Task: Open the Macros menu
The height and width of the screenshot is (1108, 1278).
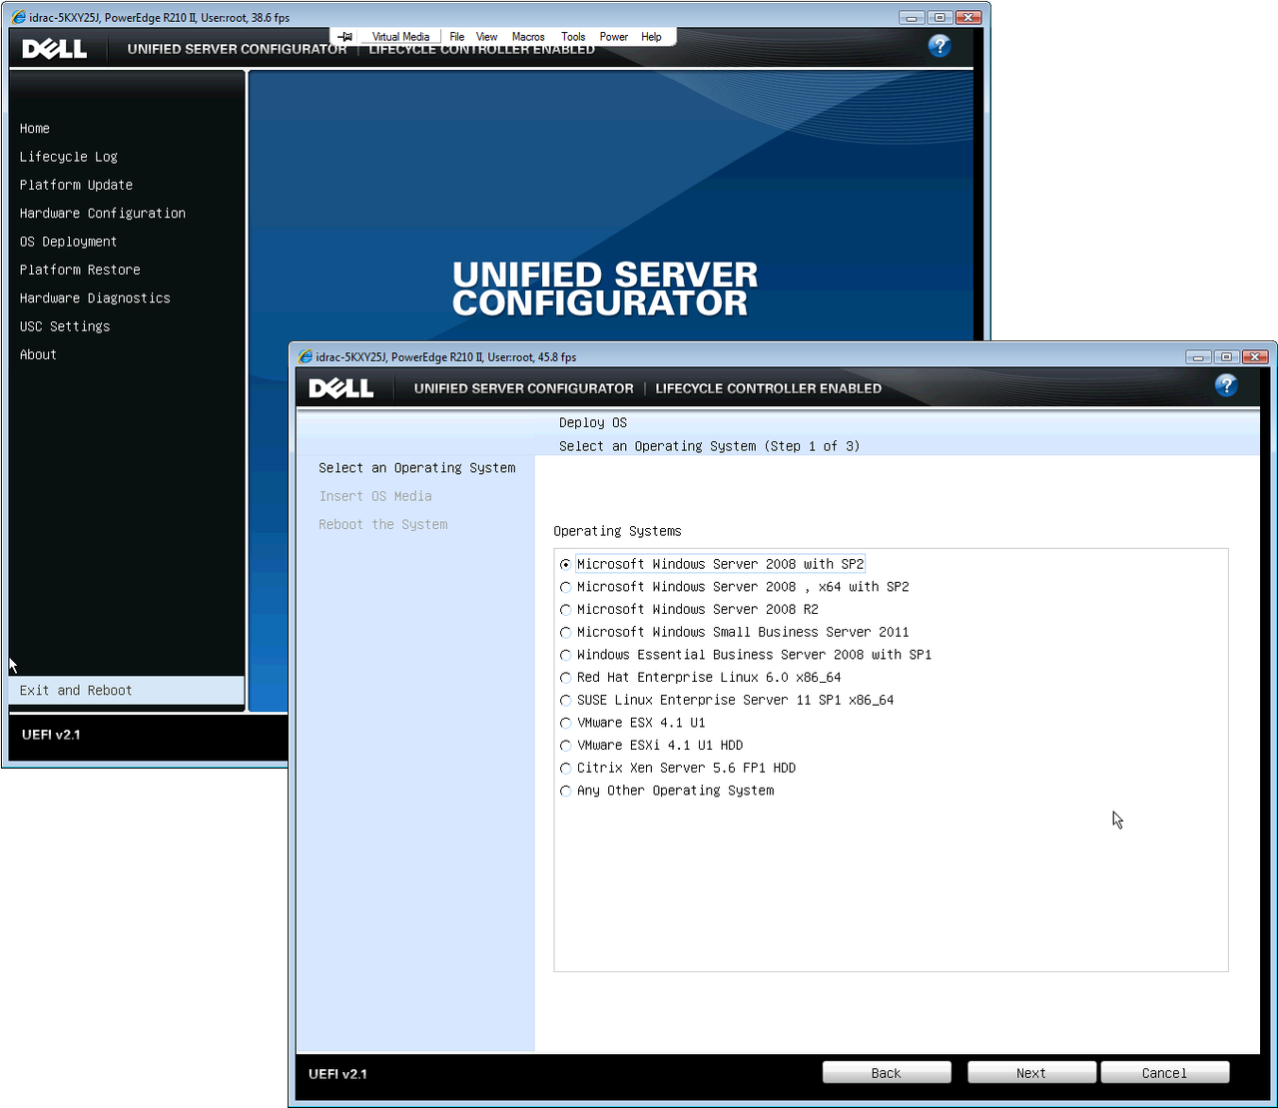Action: click(x=528, y=37)
